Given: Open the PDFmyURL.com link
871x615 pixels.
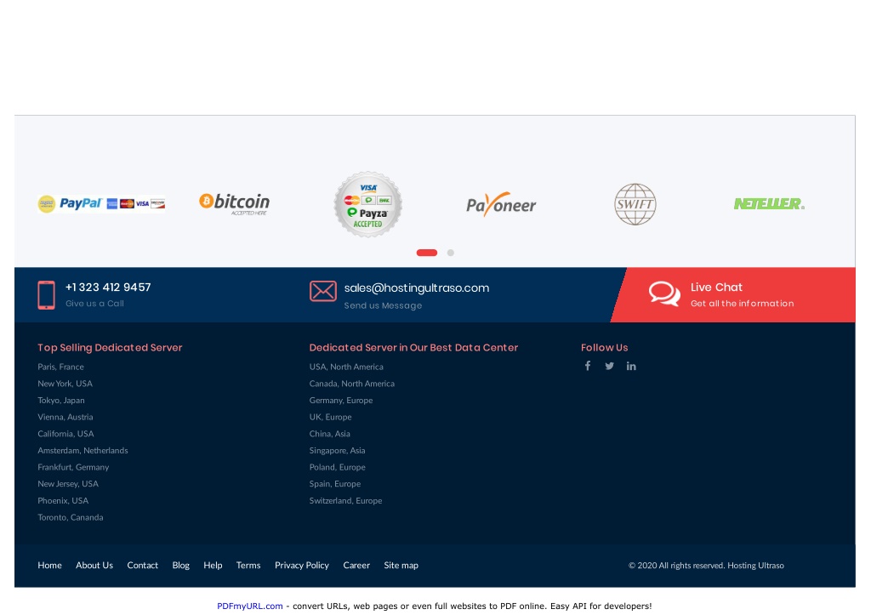Looking at the screenshot, I should [249, 606].
